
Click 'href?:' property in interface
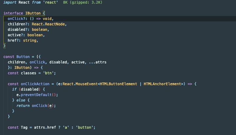point(14,40)
